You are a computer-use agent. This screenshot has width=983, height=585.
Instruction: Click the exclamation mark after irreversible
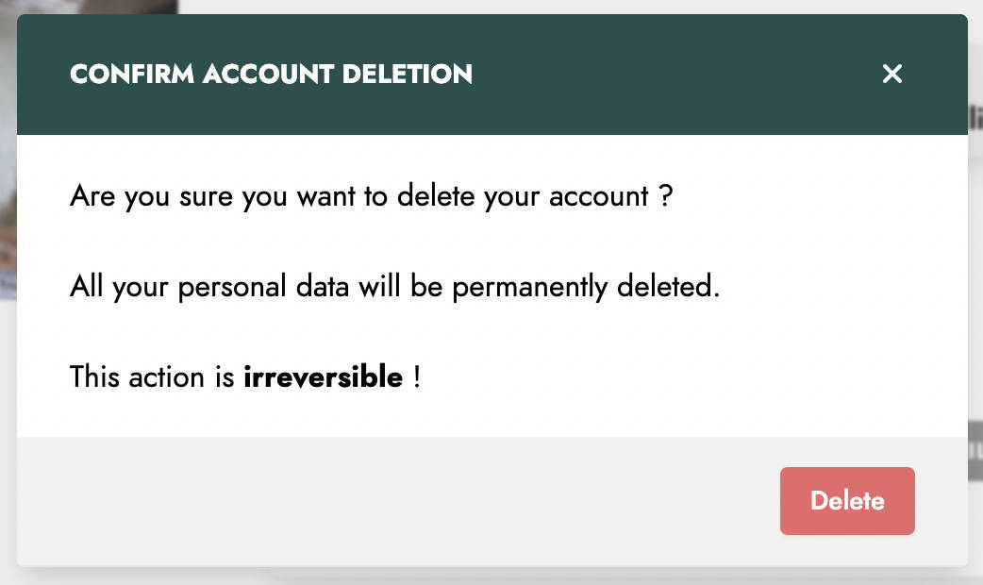[417, 376]
